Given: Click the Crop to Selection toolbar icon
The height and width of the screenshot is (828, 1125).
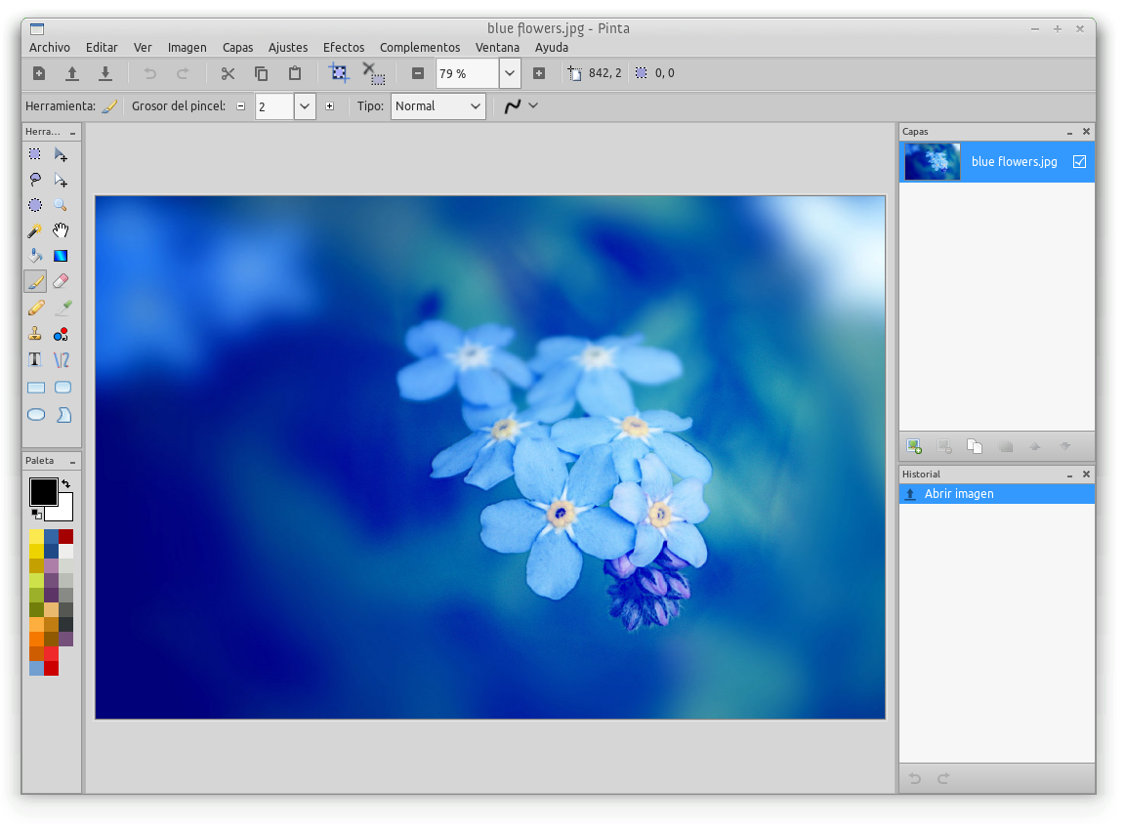Looking at the screenshot, I should (339, 73).
